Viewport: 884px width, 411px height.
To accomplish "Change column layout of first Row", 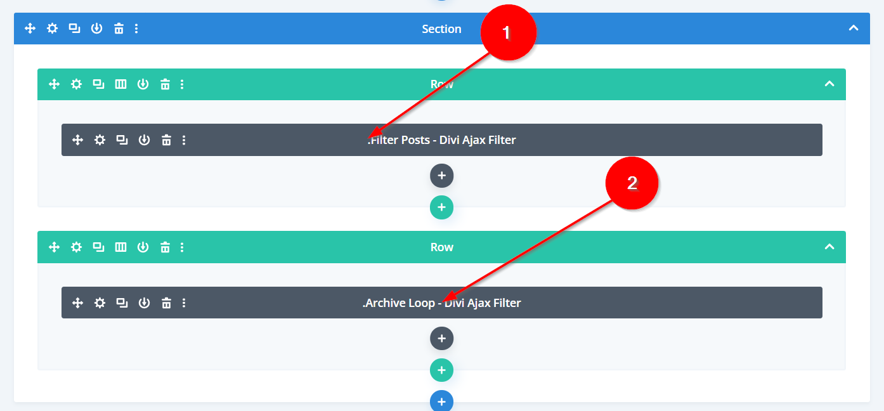I will 120,84.
